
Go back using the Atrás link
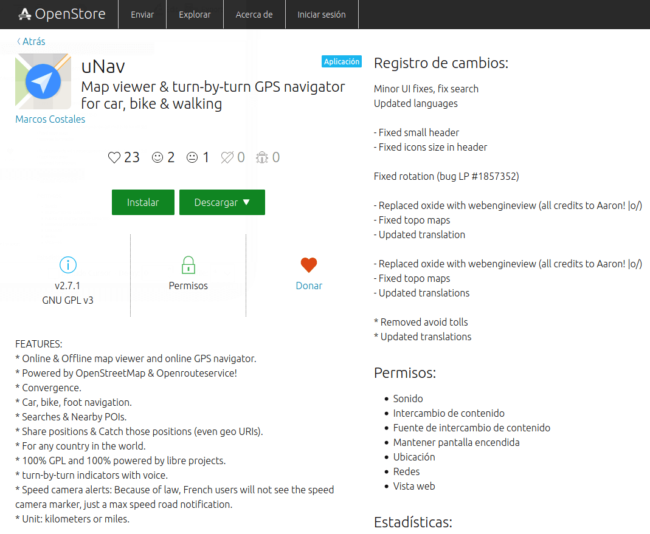coord(31,41)
